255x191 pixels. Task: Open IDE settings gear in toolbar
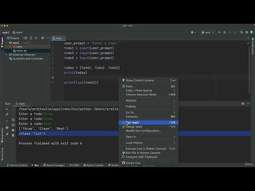(x=246, y=32)
